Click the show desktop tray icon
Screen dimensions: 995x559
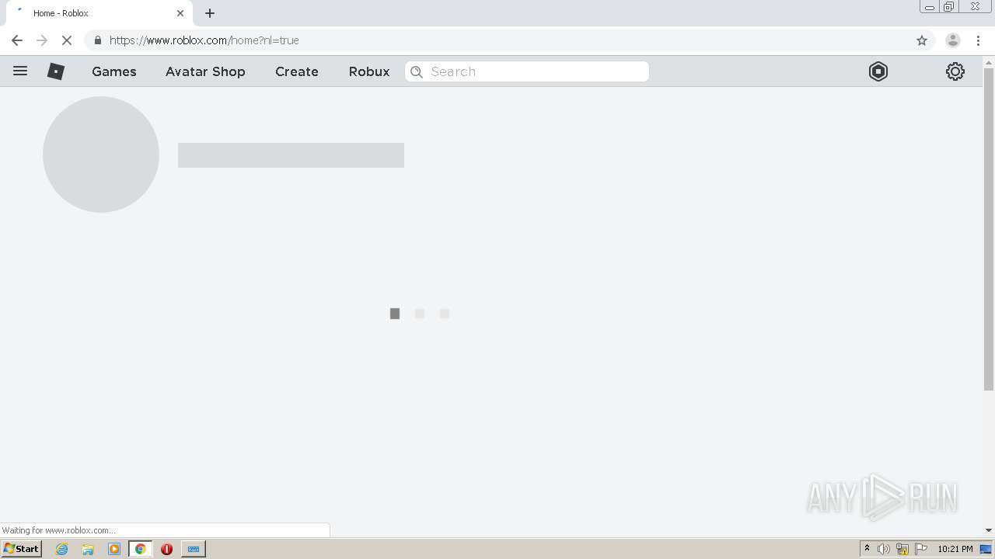(x=986, y=549)
